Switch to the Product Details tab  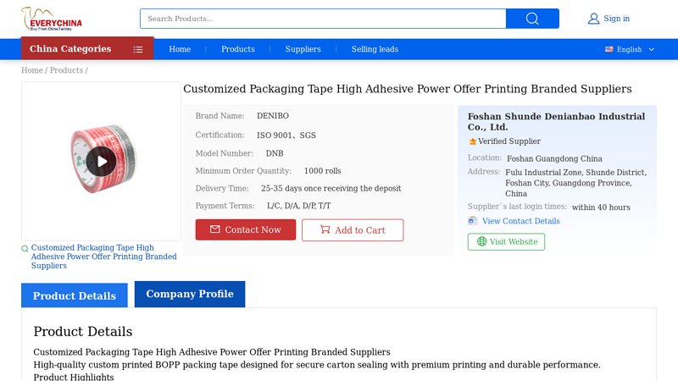75,295
